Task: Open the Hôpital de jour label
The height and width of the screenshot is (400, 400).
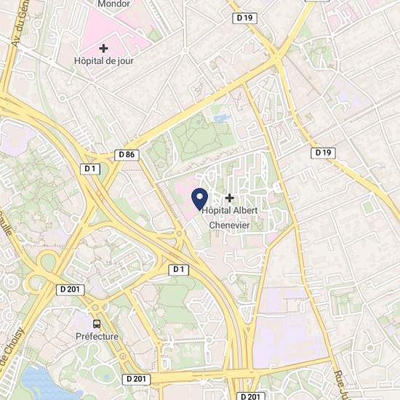Action: pyautogui.click(x=104, y=61)
